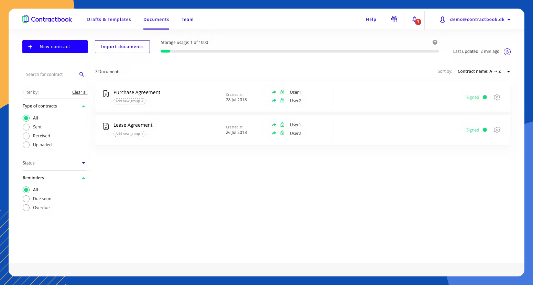Click the green storage usage progress bar
Screen dimensions: 533x285
pos(165,51)
